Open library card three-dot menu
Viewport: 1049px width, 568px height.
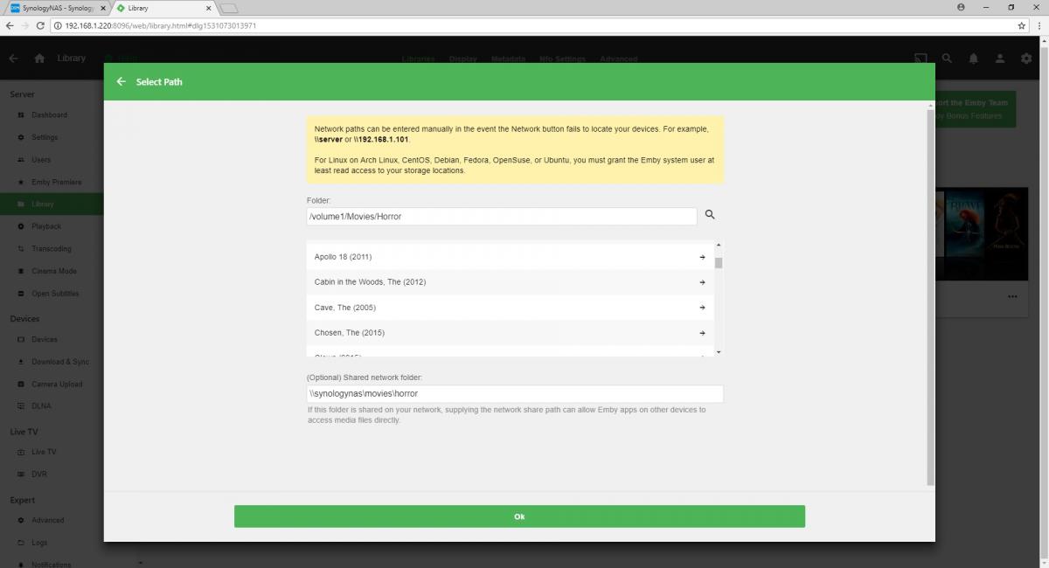[1012, 296]
